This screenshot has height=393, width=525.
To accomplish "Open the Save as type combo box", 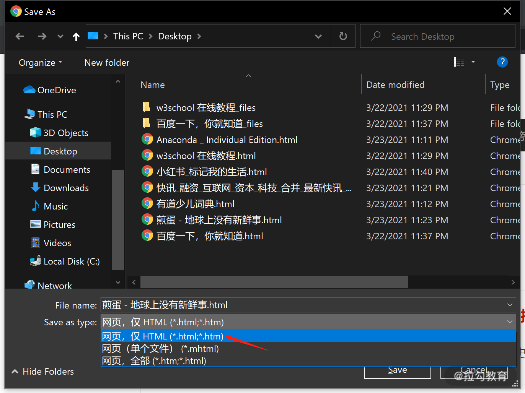I will (308, 322).
